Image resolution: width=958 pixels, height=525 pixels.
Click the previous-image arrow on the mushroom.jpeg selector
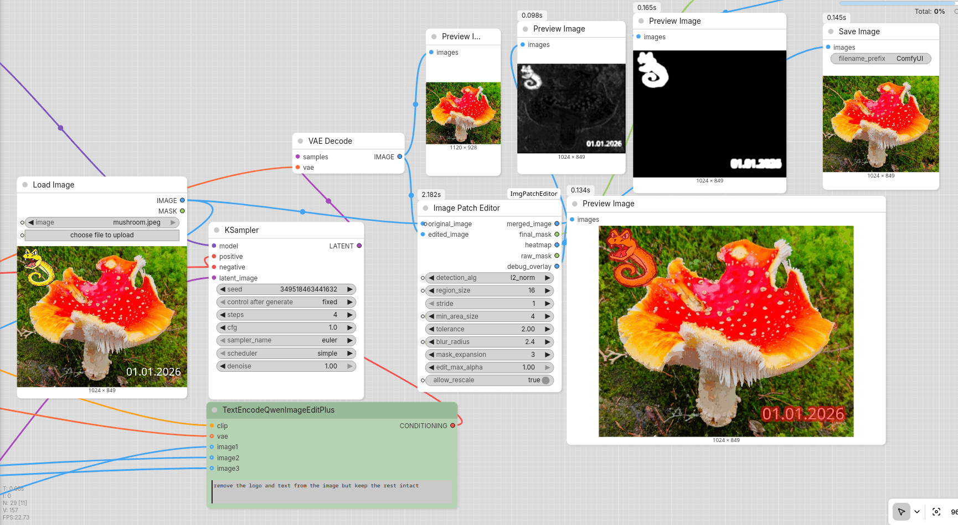(x=31, y=222)
